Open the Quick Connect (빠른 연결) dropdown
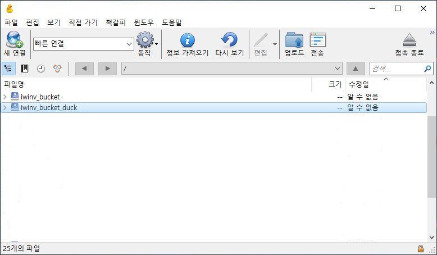437x255 pixels. click(129, 44)
